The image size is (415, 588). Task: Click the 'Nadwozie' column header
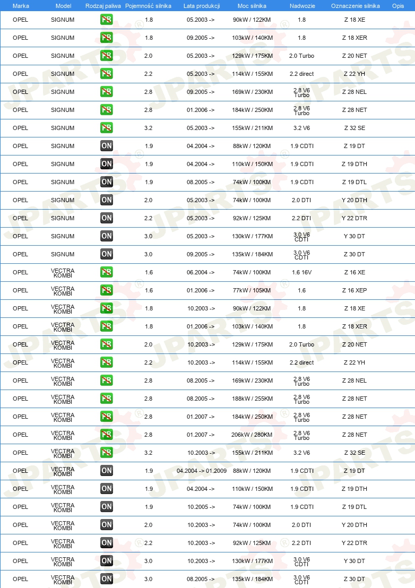click(x=302, y=6)
